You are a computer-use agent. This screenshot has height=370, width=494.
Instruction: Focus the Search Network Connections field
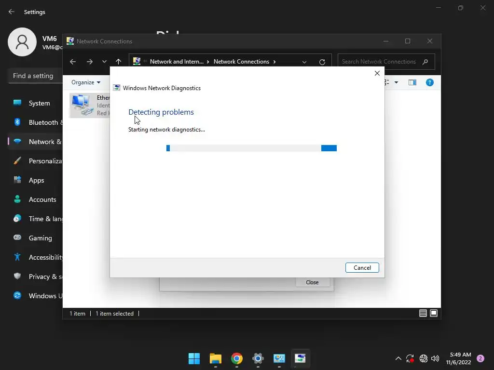click(x=386, y=62)
